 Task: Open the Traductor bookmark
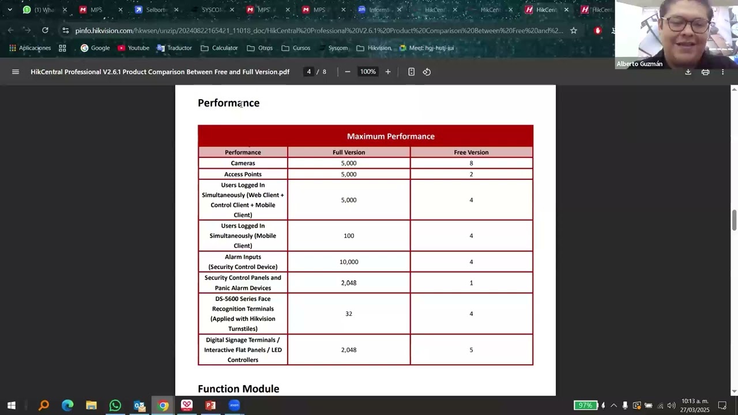174,48
